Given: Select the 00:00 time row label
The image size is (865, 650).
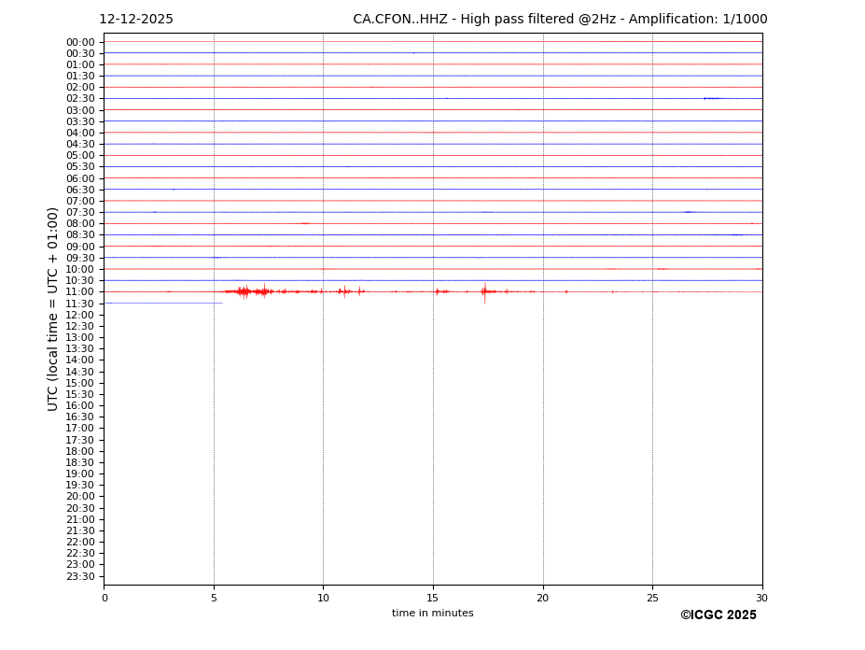Looking at the screenshot, I should coord(80,42).
